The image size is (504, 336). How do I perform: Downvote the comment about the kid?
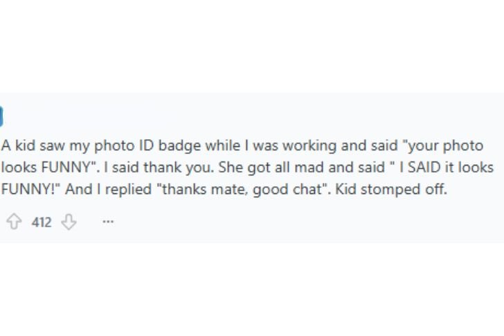(69, 222)
